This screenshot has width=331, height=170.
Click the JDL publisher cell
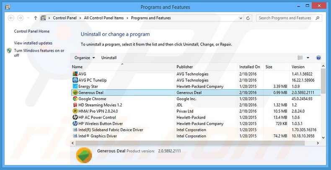tap(179, 105)
